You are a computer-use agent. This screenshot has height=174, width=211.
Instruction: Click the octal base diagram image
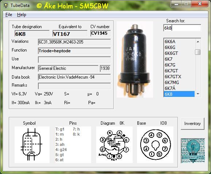tap(155, 145)
